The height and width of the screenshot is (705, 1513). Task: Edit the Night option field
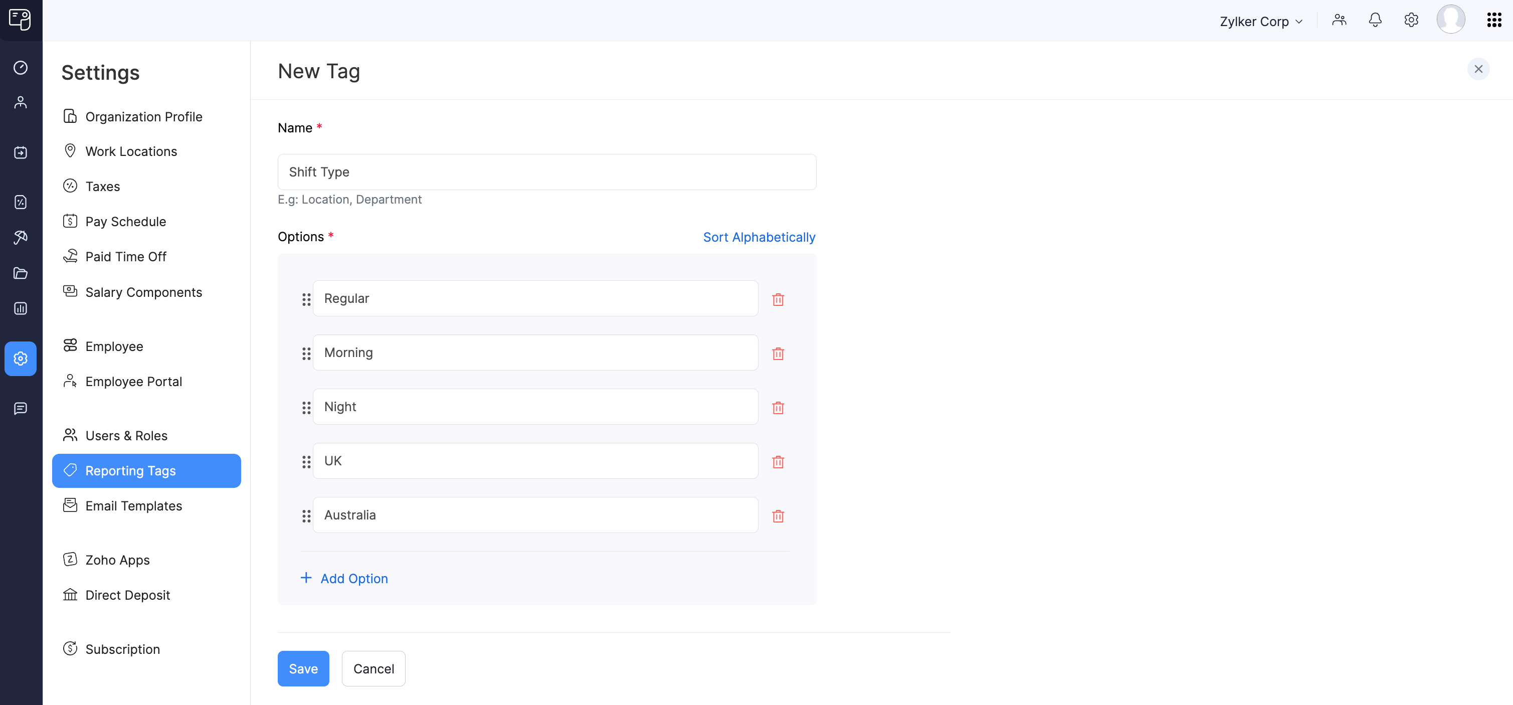click(x=535, y=407)
